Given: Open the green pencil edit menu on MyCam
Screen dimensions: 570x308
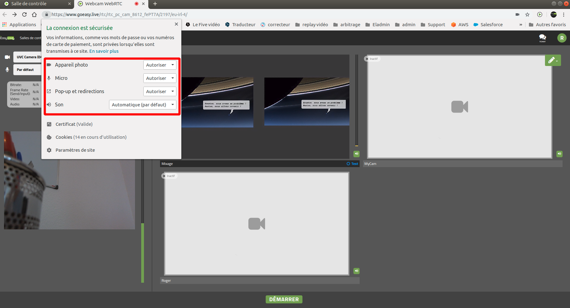Looking at the screenshot, I should 553,60.
